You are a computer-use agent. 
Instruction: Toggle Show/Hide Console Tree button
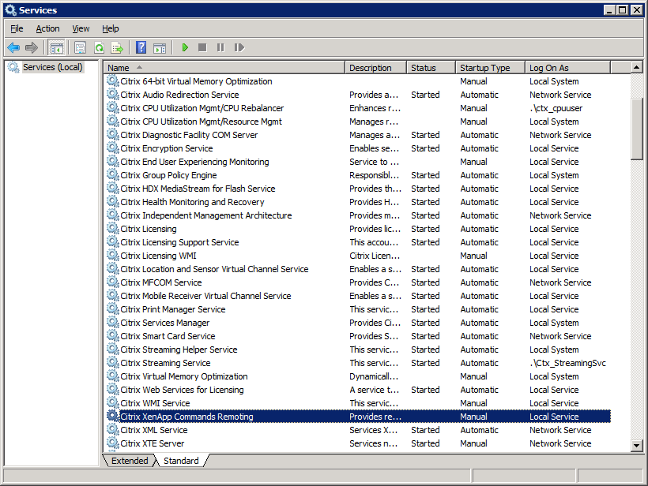57,48
